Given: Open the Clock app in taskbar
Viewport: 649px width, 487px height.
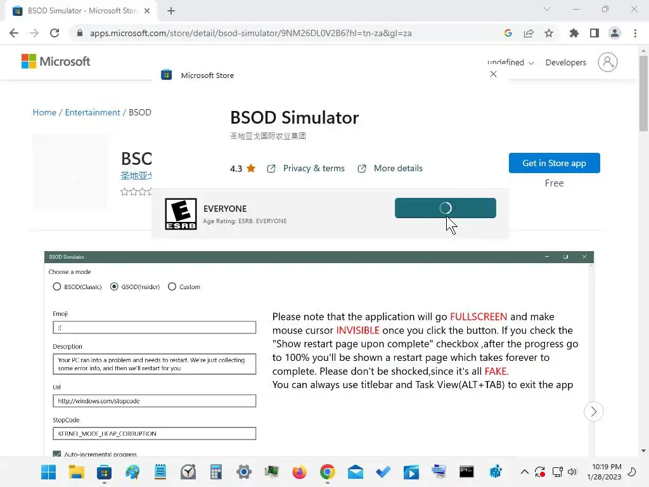Looking at the screenshot, I should [x=188, y=472].
